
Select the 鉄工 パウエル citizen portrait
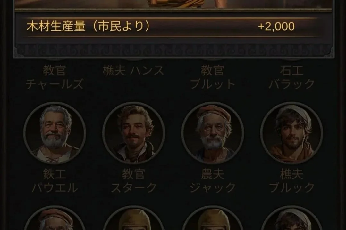tap(55, 133)
